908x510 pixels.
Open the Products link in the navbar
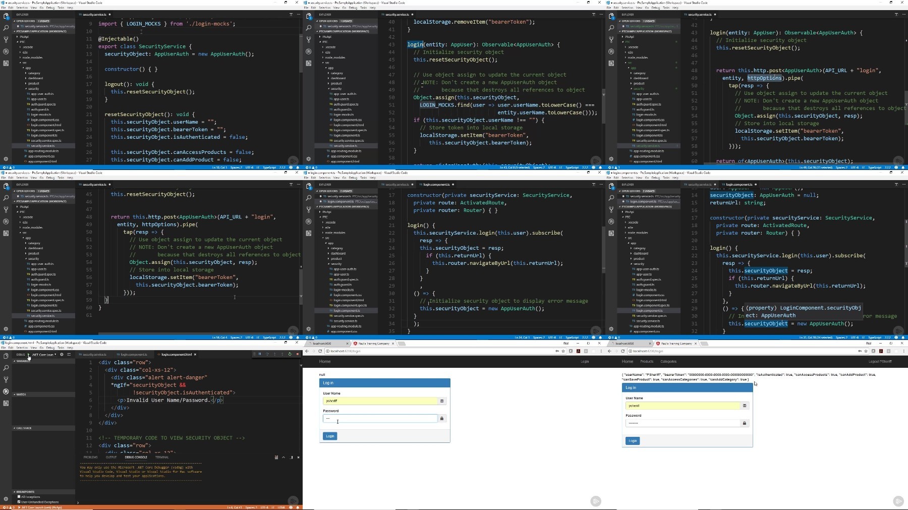pos(647,361)
